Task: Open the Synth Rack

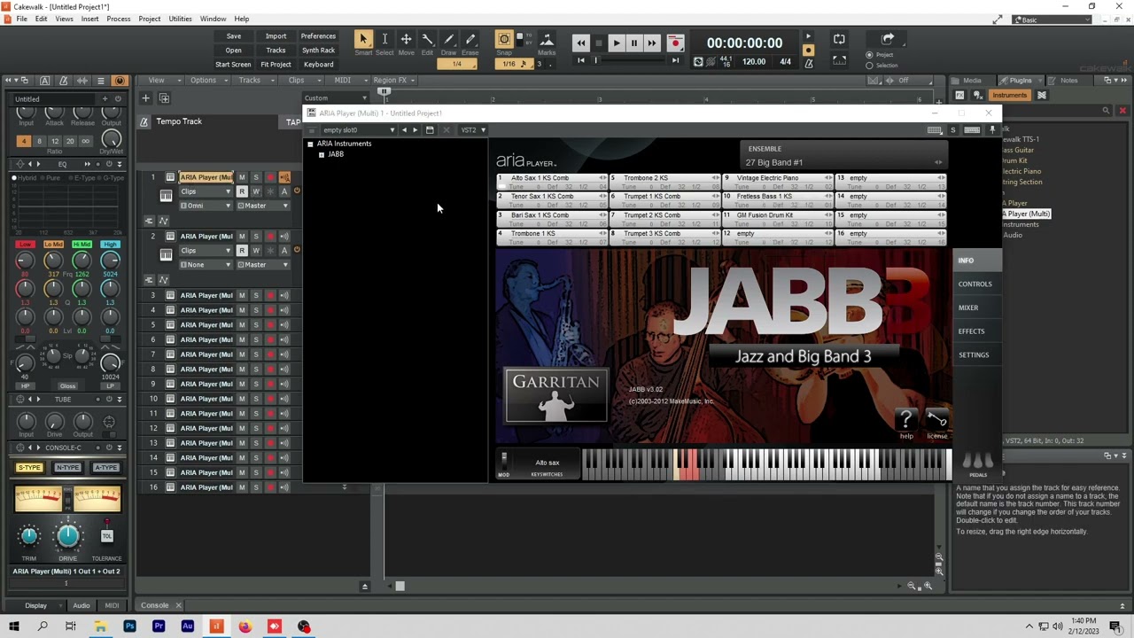Action: point(318,51)
